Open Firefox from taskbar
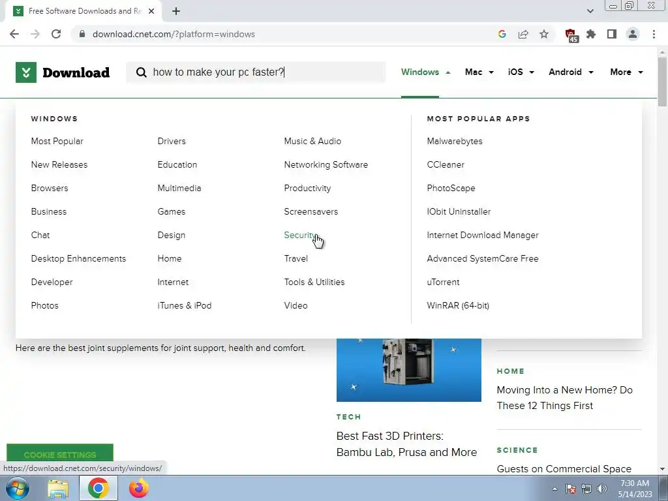This screenshot has width=668, height=501. coord(139,488)
